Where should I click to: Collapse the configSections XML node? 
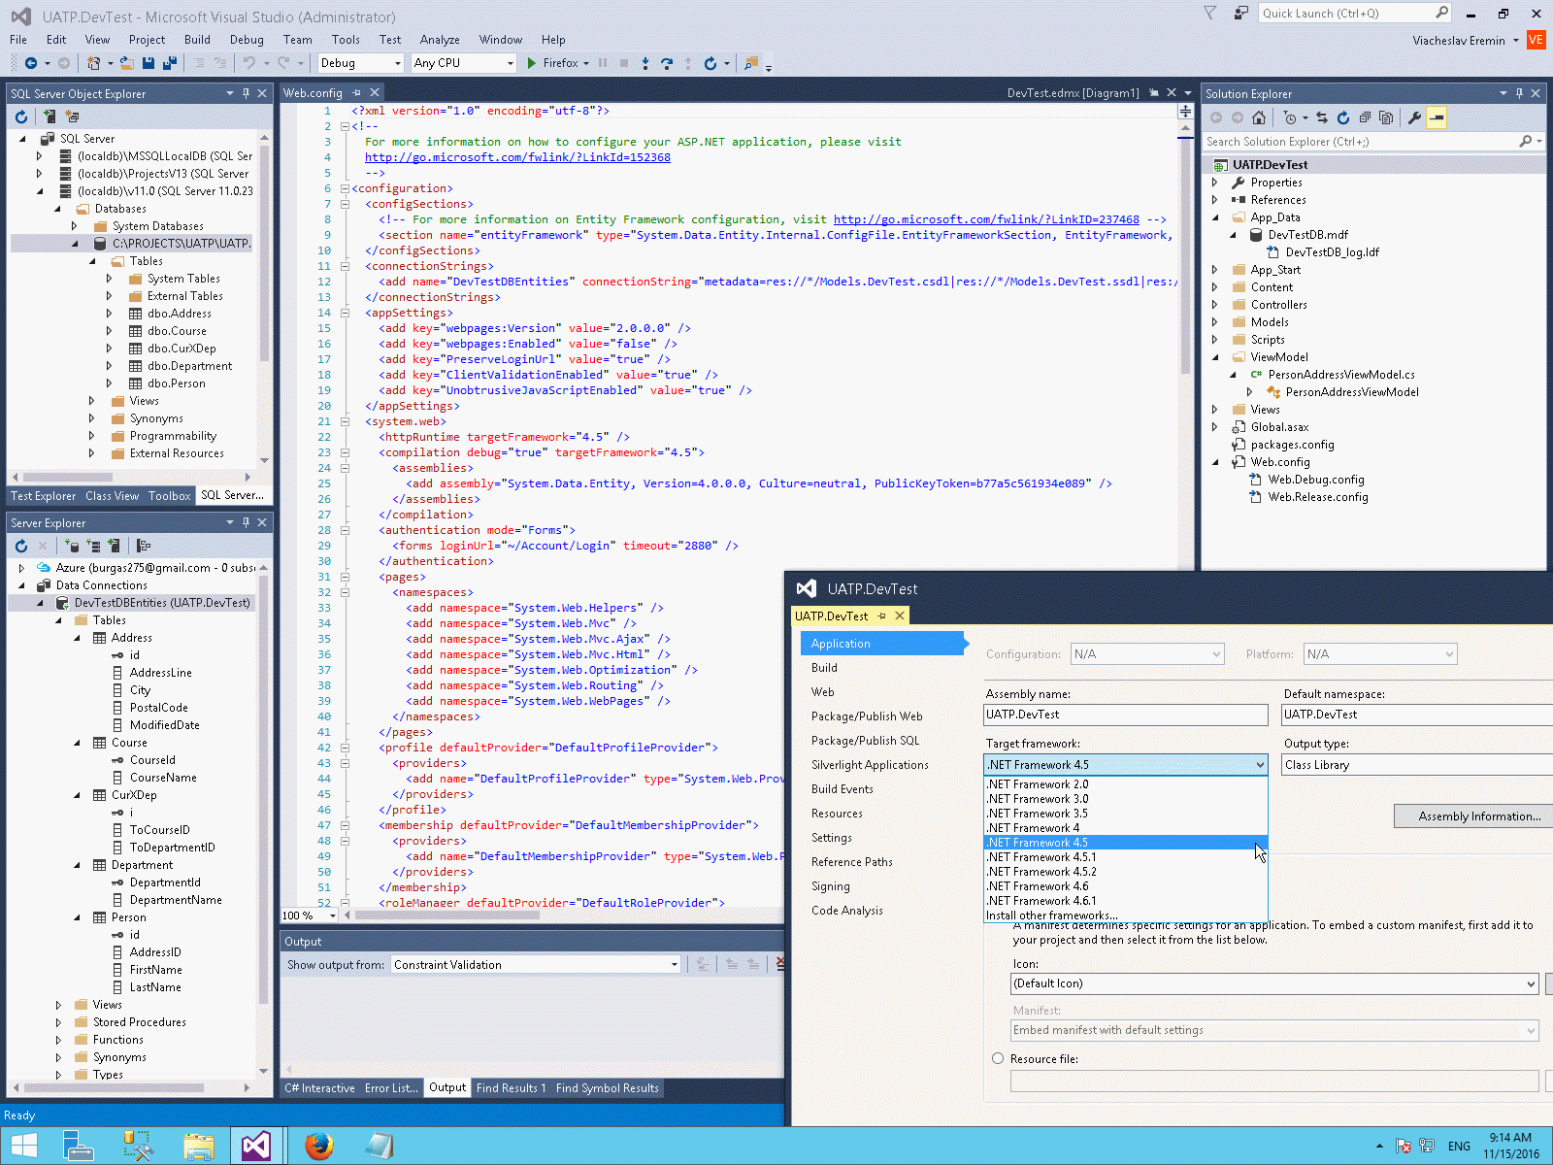(344, 204)
